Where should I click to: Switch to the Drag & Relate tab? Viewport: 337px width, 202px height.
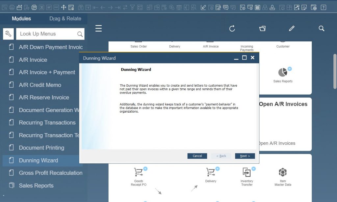65,19
